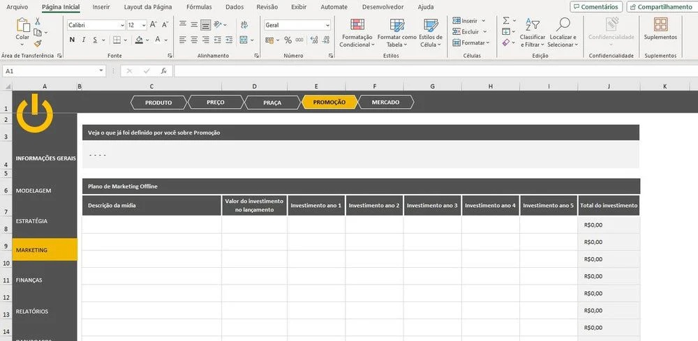Increase font size with larger A icon
Viewport: 698px width, 341px height.
tap(153, 25)
